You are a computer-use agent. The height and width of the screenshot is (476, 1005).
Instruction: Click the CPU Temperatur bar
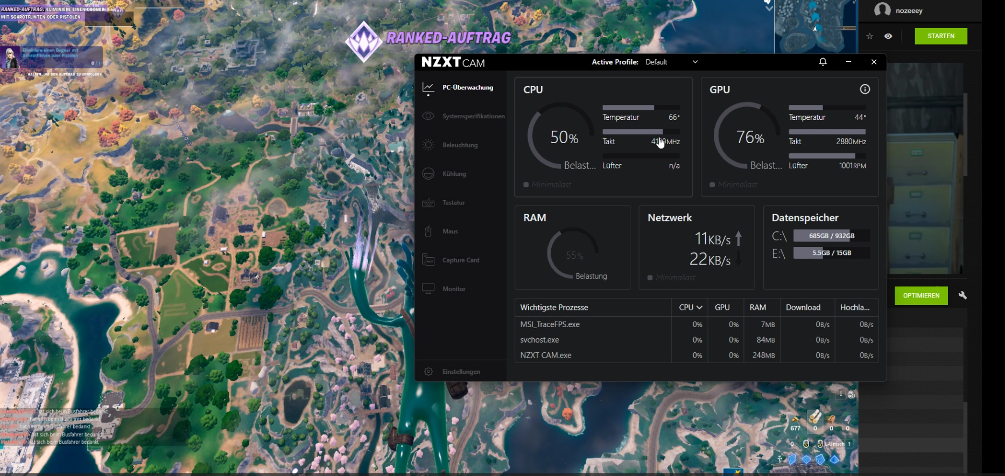pos(641,108)
